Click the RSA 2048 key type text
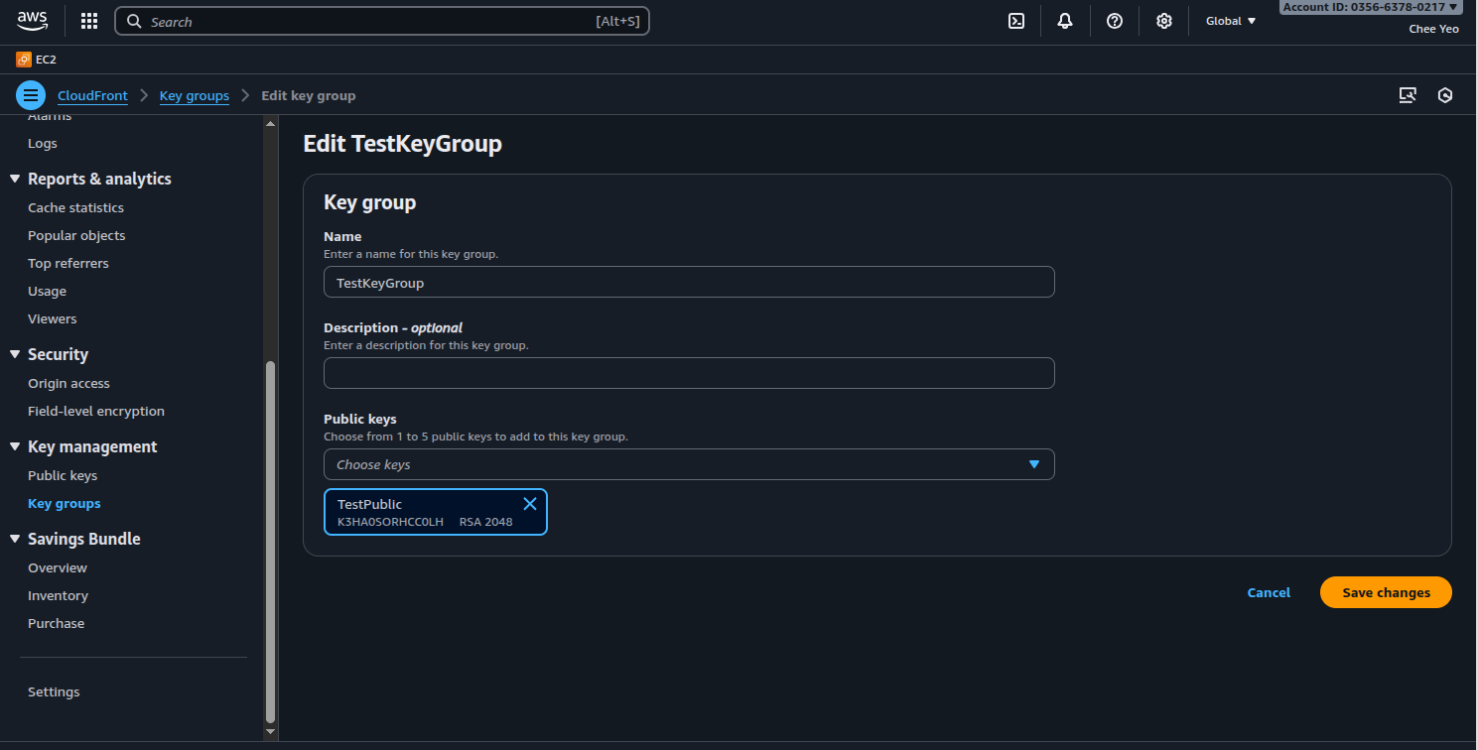Screen dimensions: 1478x750 coord(485,522)
